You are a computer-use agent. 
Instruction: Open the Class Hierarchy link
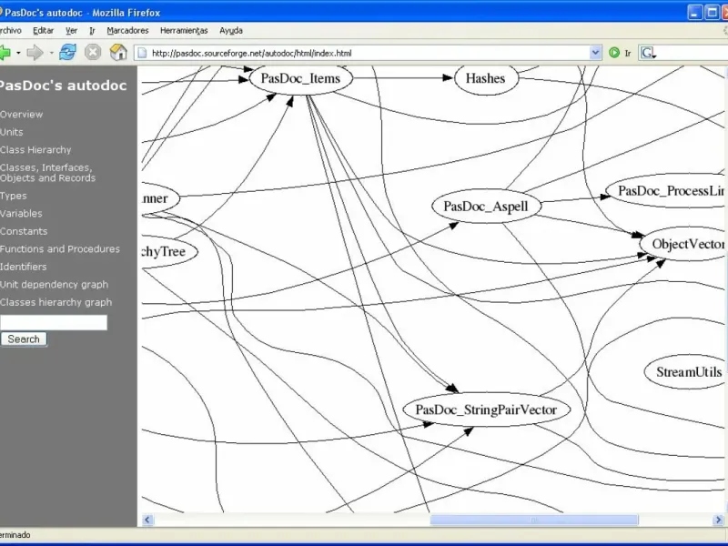(35, 149)
